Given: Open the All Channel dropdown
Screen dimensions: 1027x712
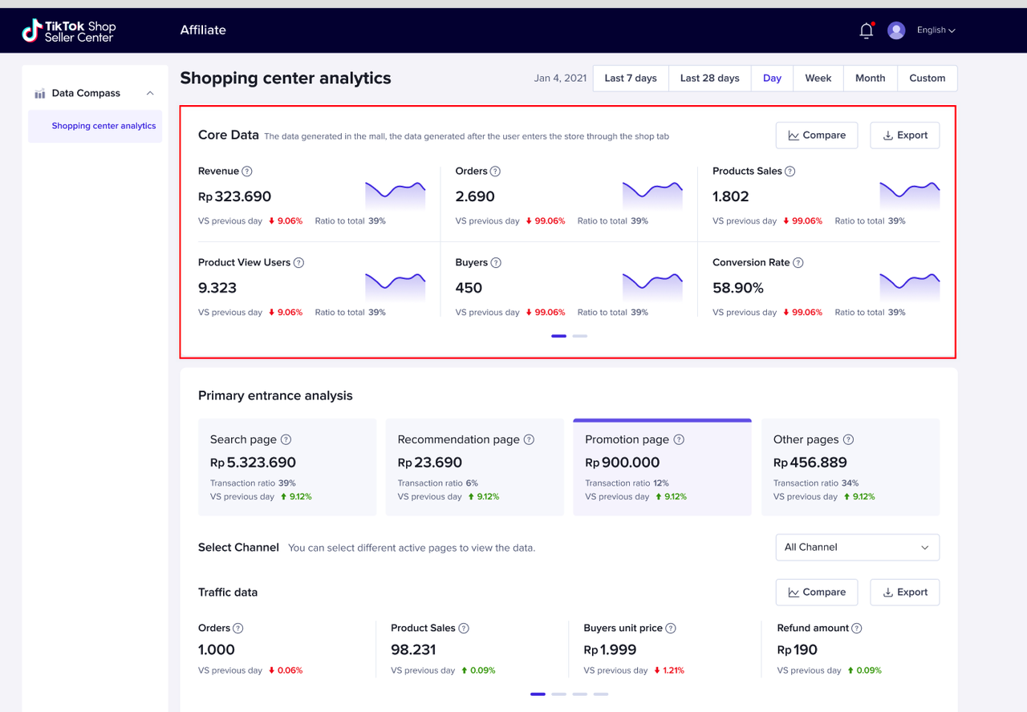Looking at the screenshot, I should (x=856, y=548).
